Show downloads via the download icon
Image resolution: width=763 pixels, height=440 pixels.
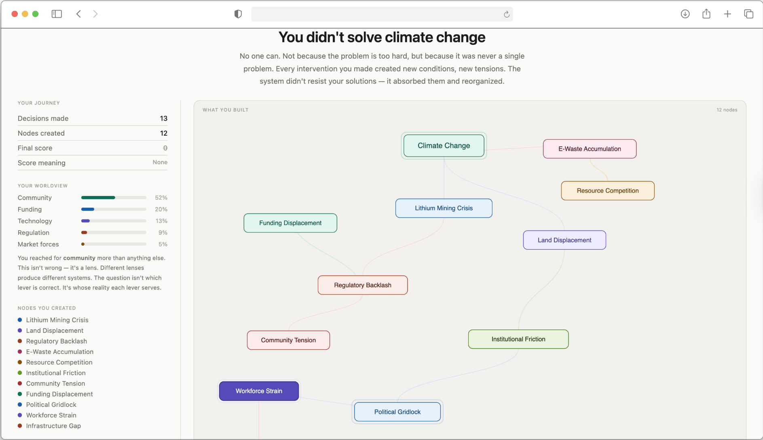(685, 14)
